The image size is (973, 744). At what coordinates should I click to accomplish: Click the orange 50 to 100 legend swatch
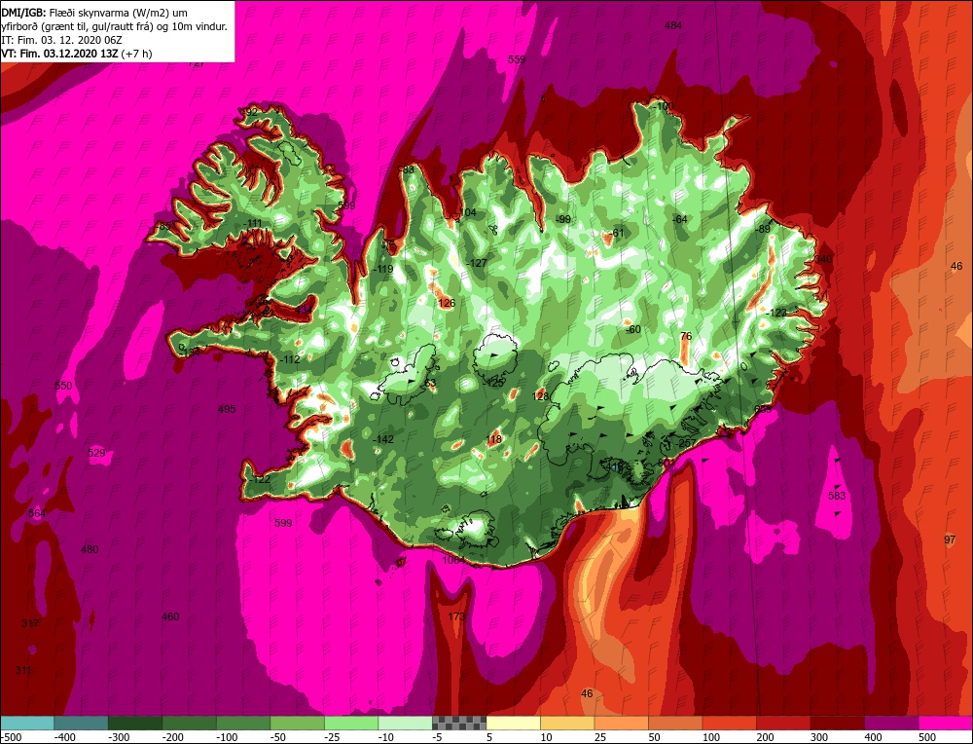click(675, 723)
